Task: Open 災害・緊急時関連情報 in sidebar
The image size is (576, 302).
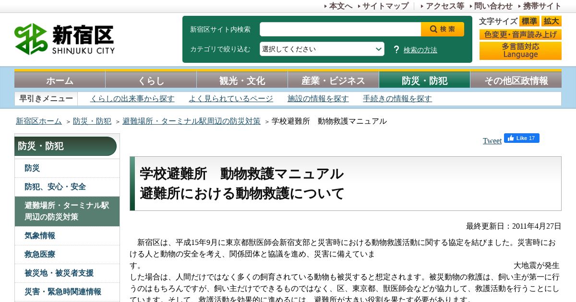Action: [x=67, y=292]
